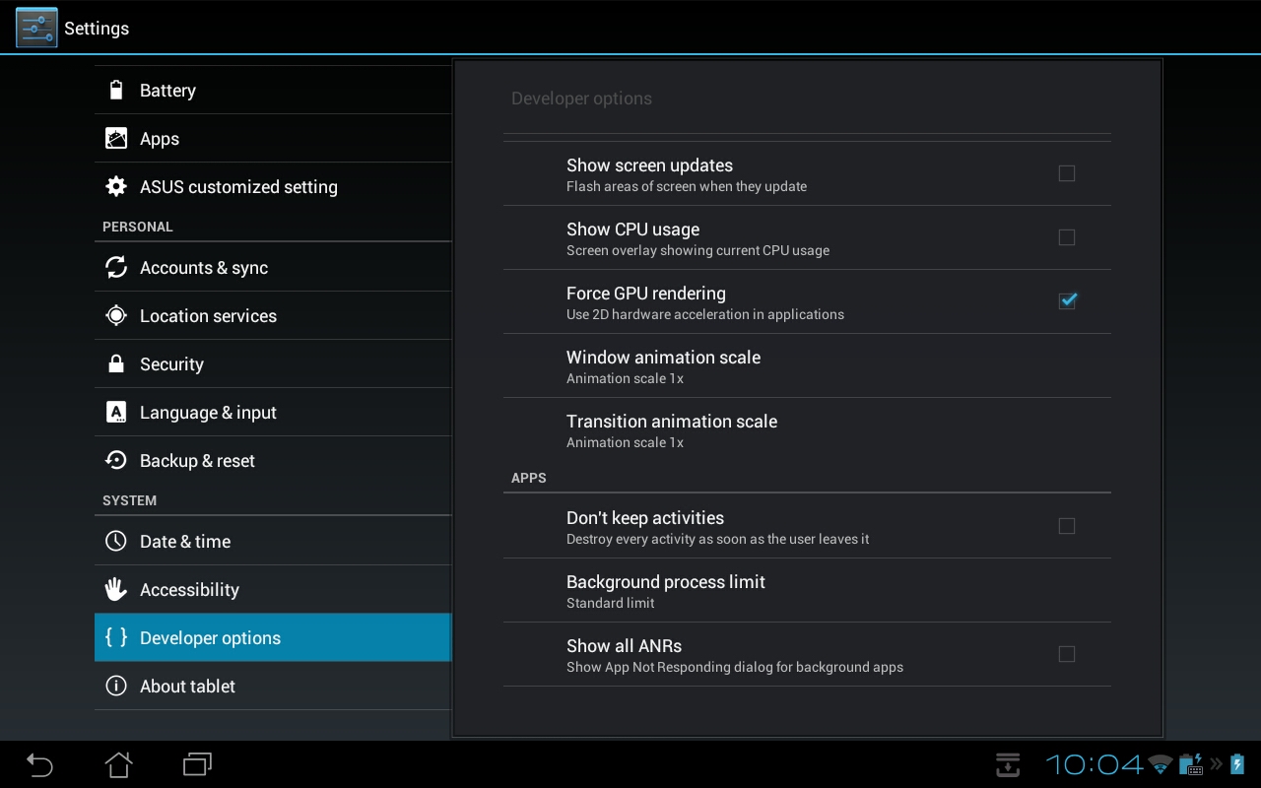Tap the Home navigation button
1261x788 pixels.
118,764
